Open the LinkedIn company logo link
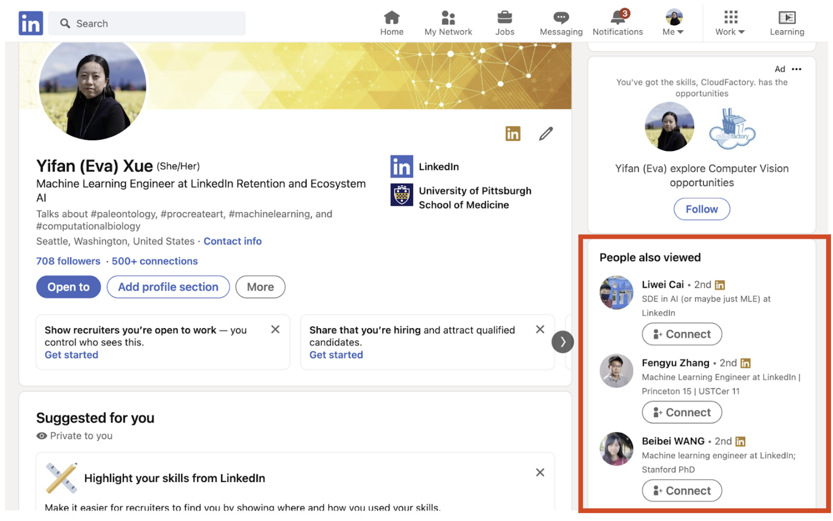833x521 pixels. click(x=402, y=167)
